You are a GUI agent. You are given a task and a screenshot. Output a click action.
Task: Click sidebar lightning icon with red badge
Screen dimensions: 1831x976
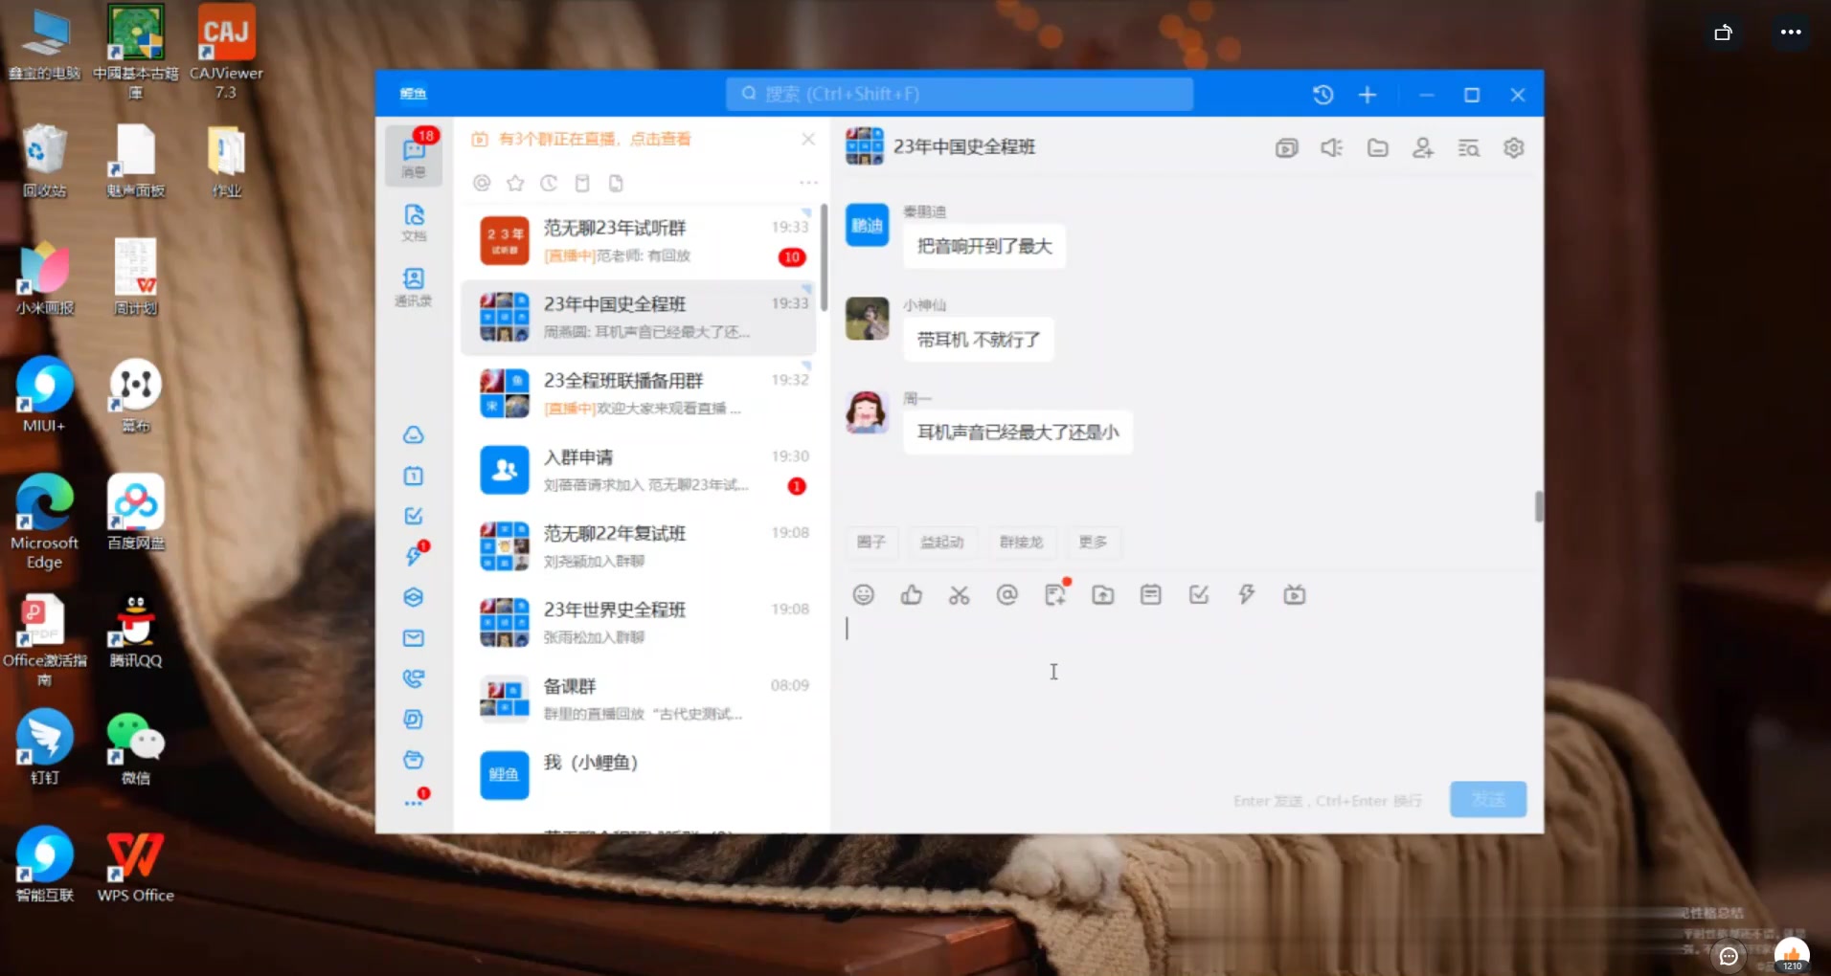415,555
